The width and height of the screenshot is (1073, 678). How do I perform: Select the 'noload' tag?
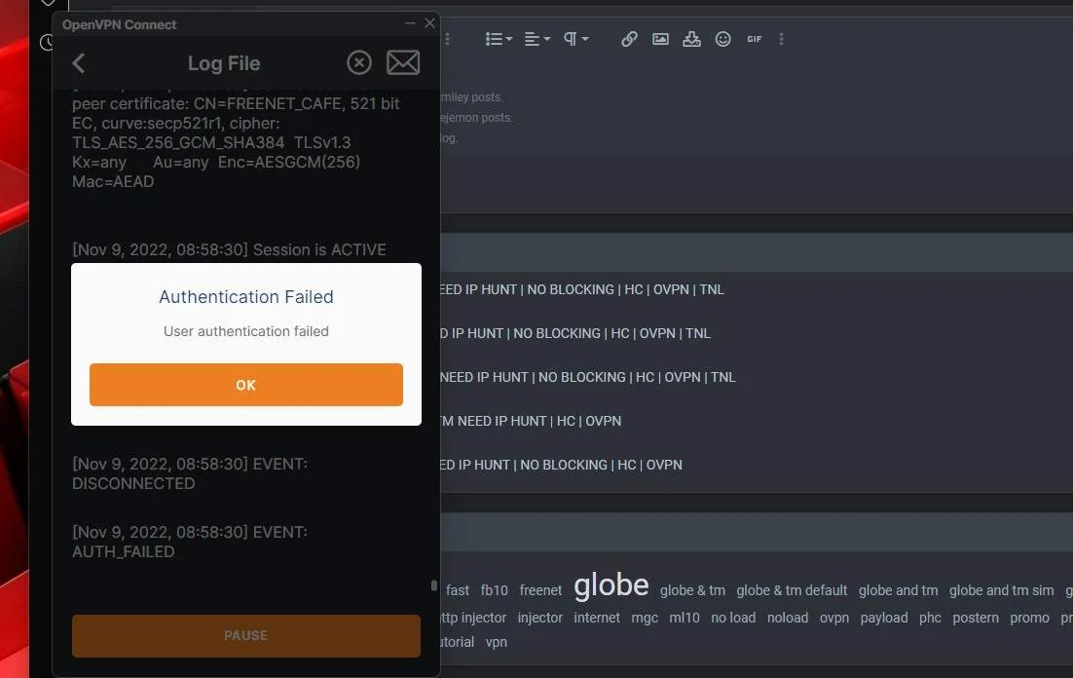(788, 618)
